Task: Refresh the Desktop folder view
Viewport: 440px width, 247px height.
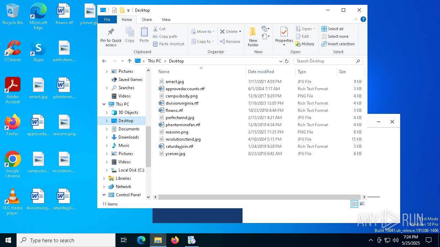Action: tap(287, 61)
